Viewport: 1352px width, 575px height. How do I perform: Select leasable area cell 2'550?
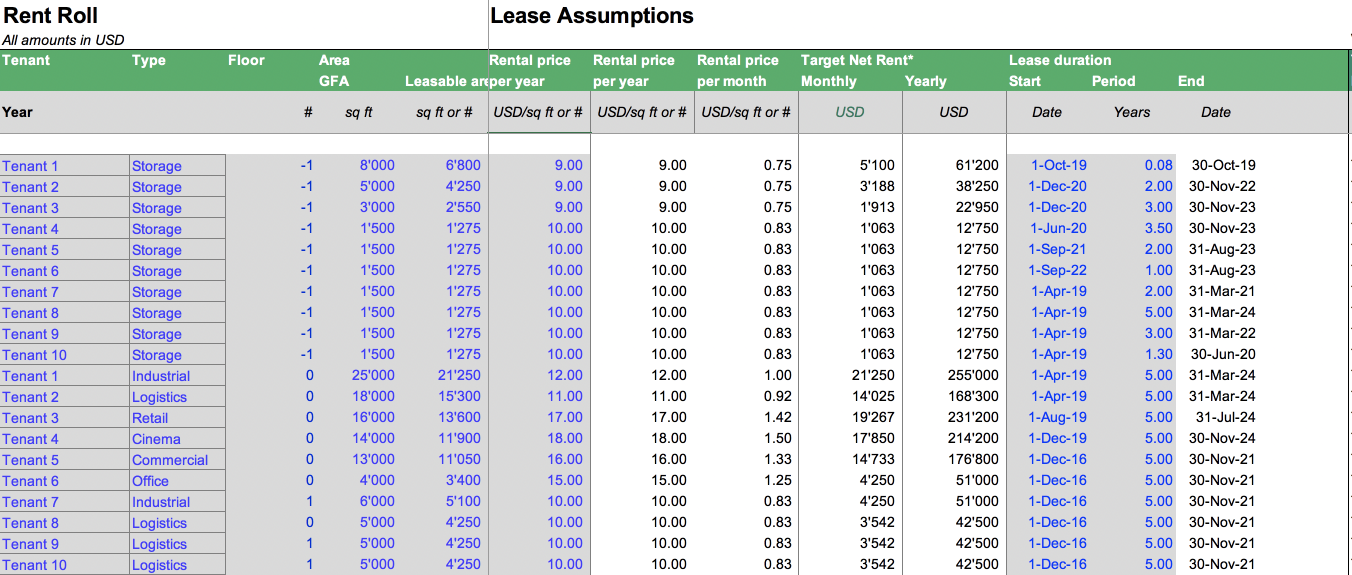tap(463, 207)
